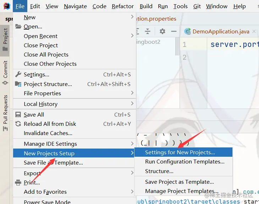Click the printer icon beside Print...

click(x=18, y=182)
